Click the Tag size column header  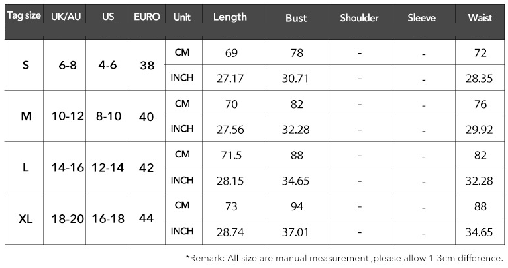point(23,17)
